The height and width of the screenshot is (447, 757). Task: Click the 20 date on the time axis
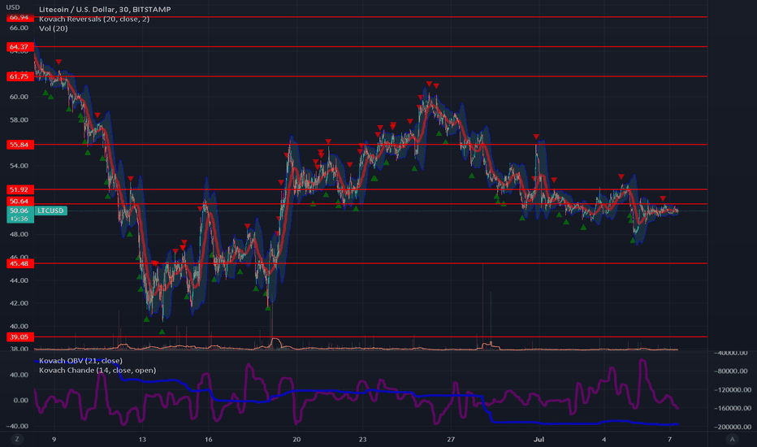click(x=296, y=439)
